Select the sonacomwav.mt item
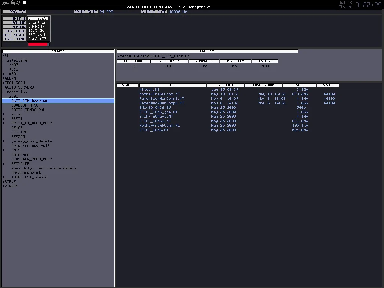The image size is (384, 288). (26, 172)
